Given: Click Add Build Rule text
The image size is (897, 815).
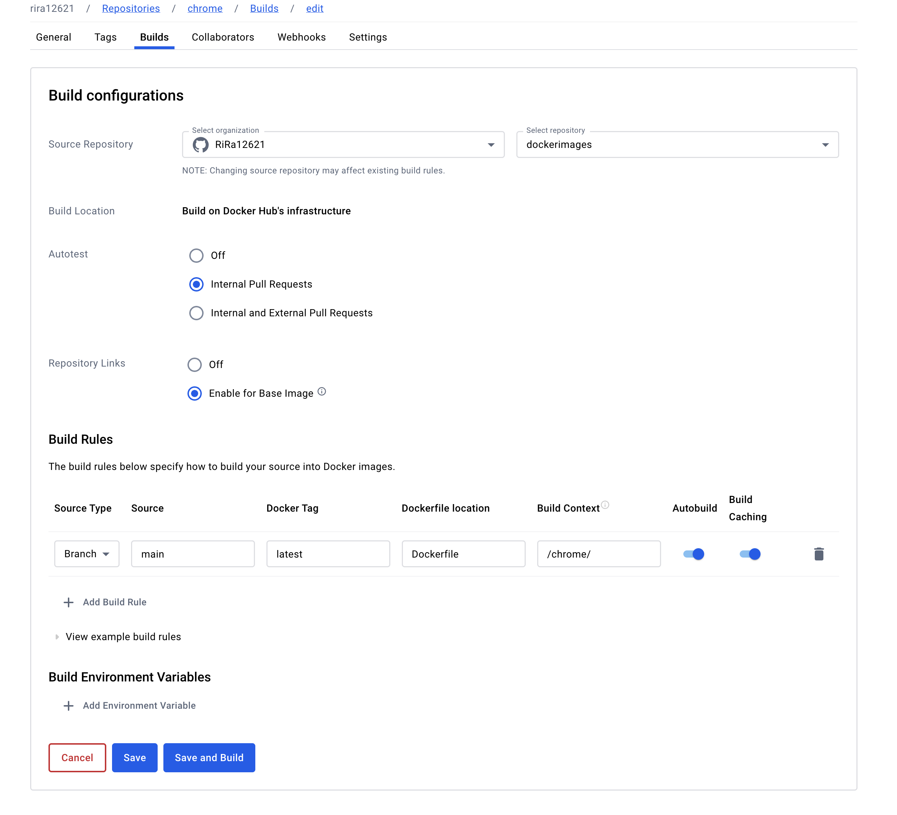Looking at the screenshot, I should (x=115, y=602).
